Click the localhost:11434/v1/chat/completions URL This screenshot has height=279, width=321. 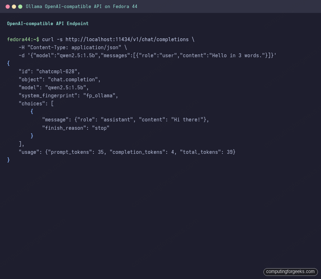pos(127,39)
